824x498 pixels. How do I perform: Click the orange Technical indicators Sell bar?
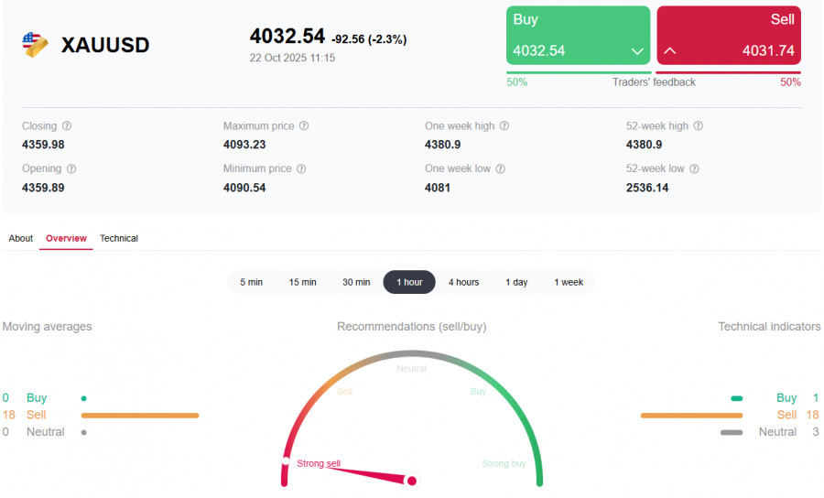(x=691, y=416)
